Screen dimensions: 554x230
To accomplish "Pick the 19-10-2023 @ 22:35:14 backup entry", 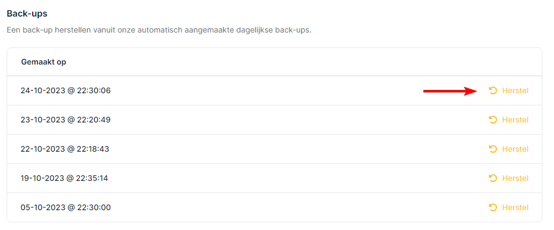I will click(x=65, y=178).
